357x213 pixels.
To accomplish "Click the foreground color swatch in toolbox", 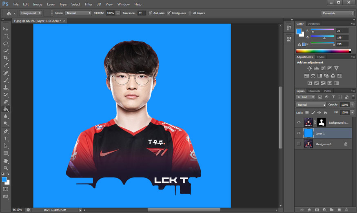I will click(4, 180).
